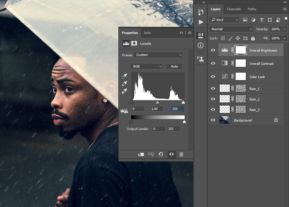Click the midtone input levels slider

157,102
